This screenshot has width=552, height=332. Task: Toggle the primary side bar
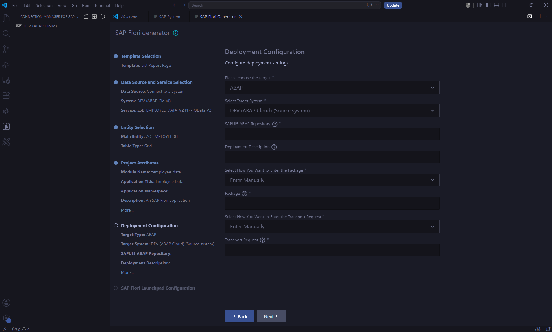coord(488,5)
